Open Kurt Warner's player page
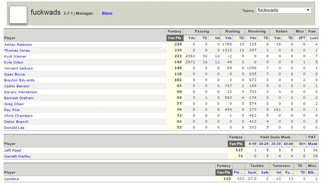The width and height of the screenshot is (321, 183). coord(15,56)
